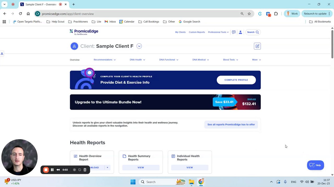
Task: Open a new browser tab
Action: 74,4
